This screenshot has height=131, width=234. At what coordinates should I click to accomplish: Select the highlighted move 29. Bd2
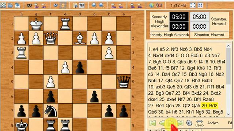pyautogui.click(x=210, y=106)
